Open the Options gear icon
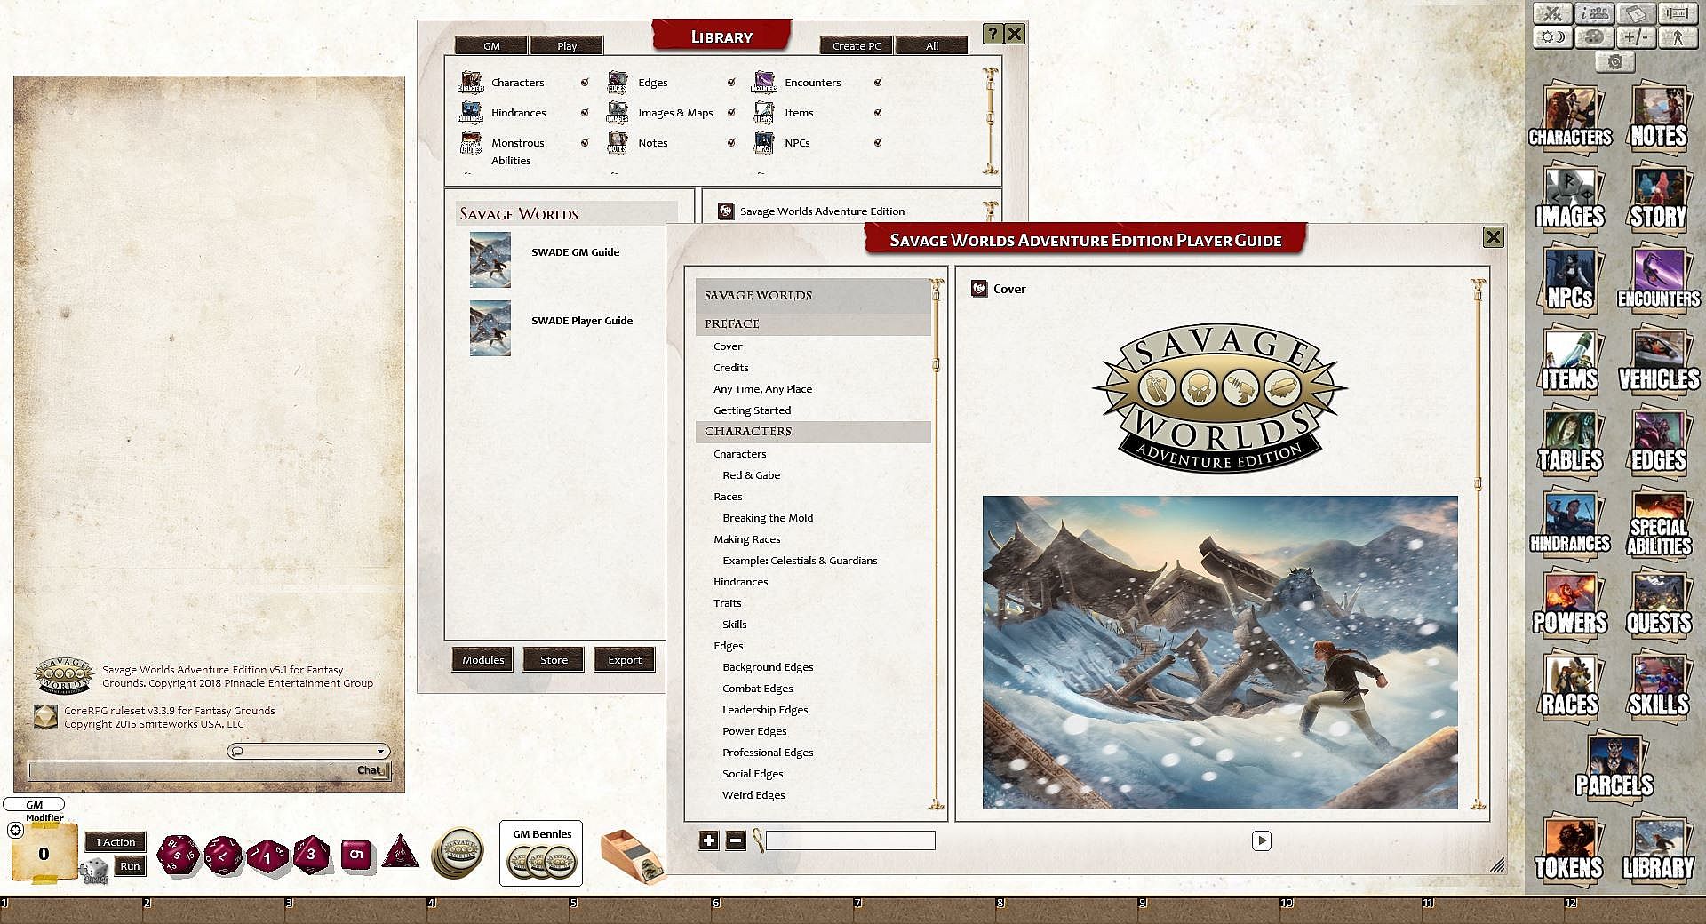The image size is (1706, 924). coord(1615,61)
